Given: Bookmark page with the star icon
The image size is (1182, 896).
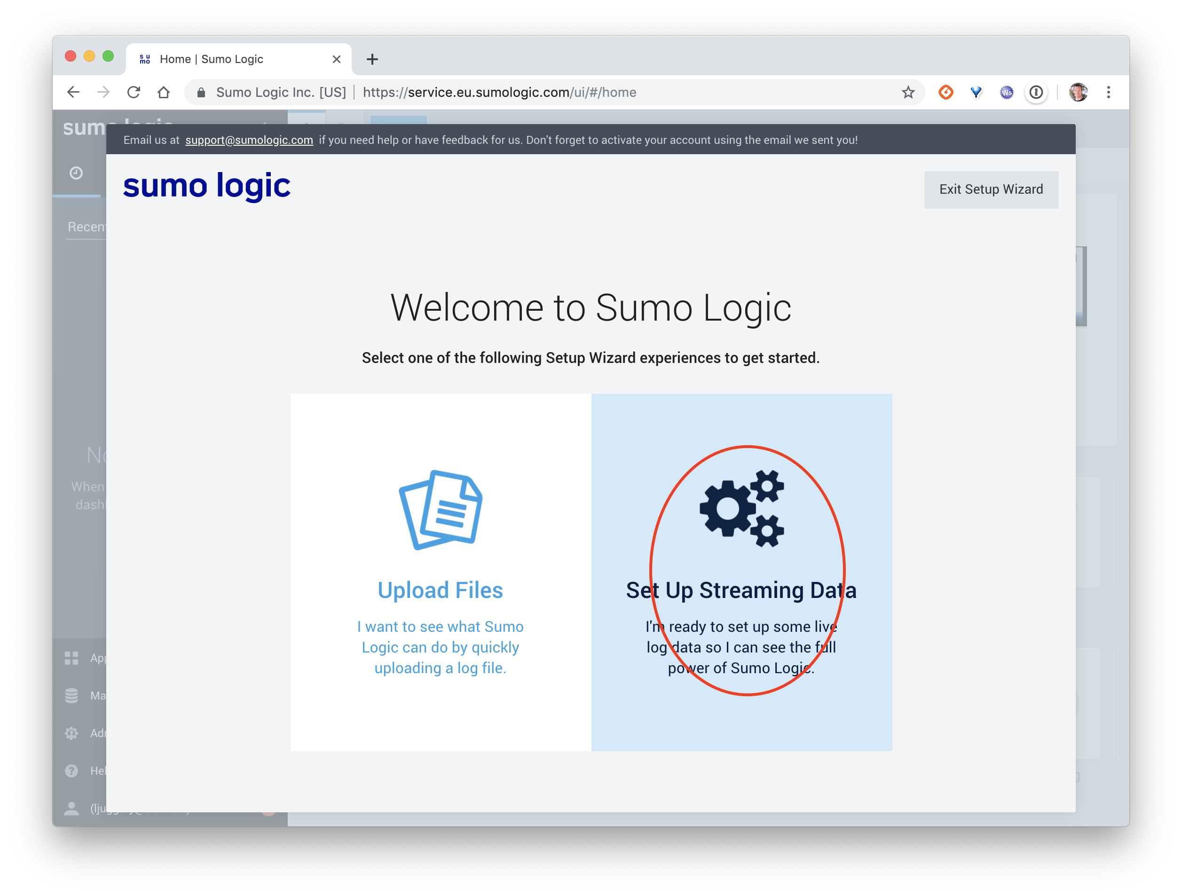Looking at the screenshot, I should click(x=908, y=93).
